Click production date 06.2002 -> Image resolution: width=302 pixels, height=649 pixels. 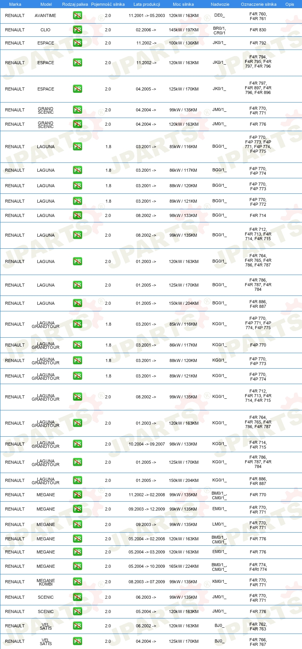[x=146, y=626]
